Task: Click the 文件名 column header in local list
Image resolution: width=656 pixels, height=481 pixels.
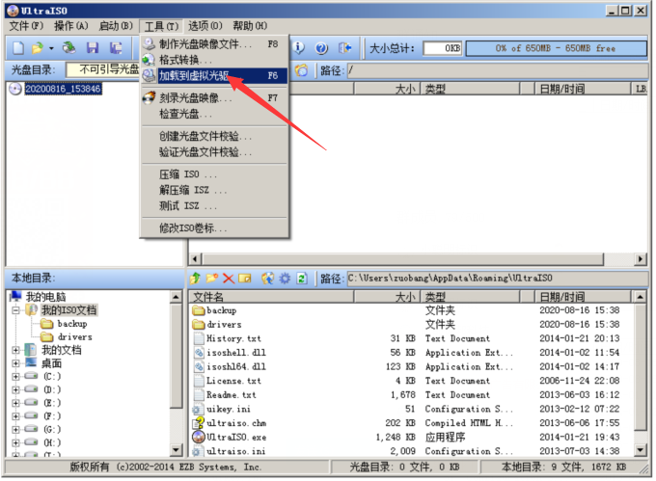Action: (271, 297)
